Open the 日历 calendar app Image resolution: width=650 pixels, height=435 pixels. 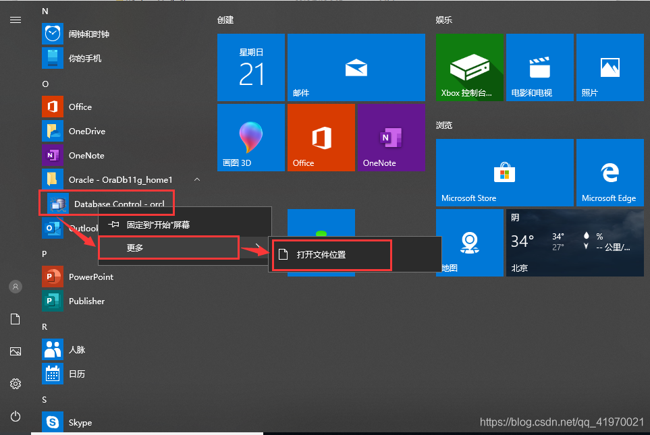[x=53, y=374]
